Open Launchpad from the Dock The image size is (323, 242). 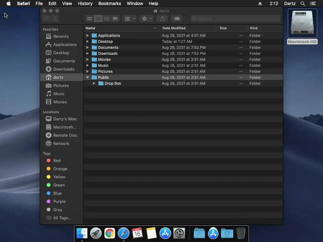point(96,233)
